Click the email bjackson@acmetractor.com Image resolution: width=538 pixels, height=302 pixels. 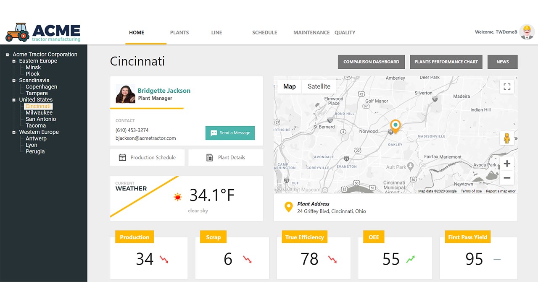[x=146, y=138]
